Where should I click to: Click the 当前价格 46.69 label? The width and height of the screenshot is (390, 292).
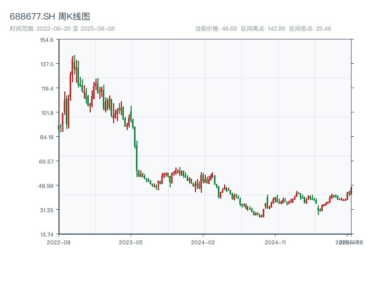click(x=215, y=29)
